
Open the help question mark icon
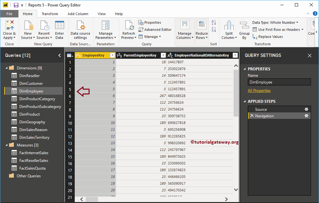(x=315, y=13)
